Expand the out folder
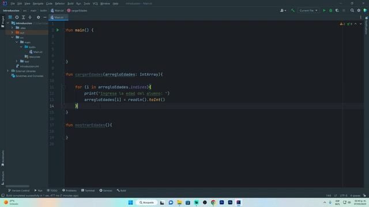Image resolution: width=369 pixels, height=207 pixels. click(x=12, y=33)
